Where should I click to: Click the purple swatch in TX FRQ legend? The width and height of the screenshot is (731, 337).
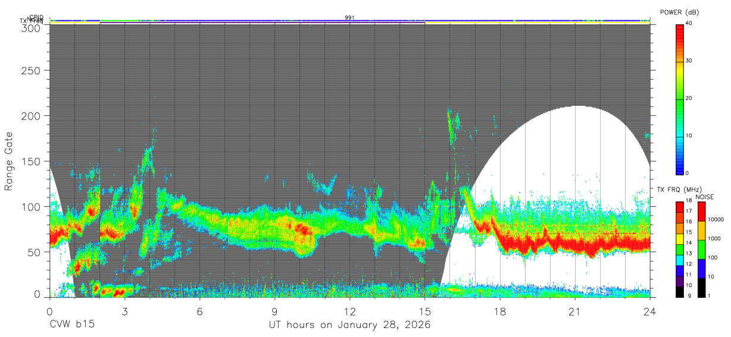coord(680,281)
